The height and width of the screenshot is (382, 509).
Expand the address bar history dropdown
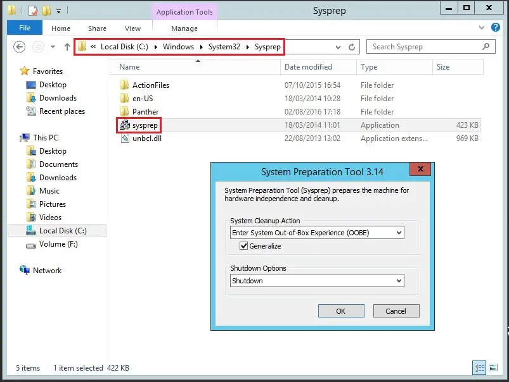(338, 47)
